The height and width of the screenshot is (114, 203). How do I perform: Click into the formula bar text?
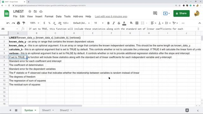point(106,29)
